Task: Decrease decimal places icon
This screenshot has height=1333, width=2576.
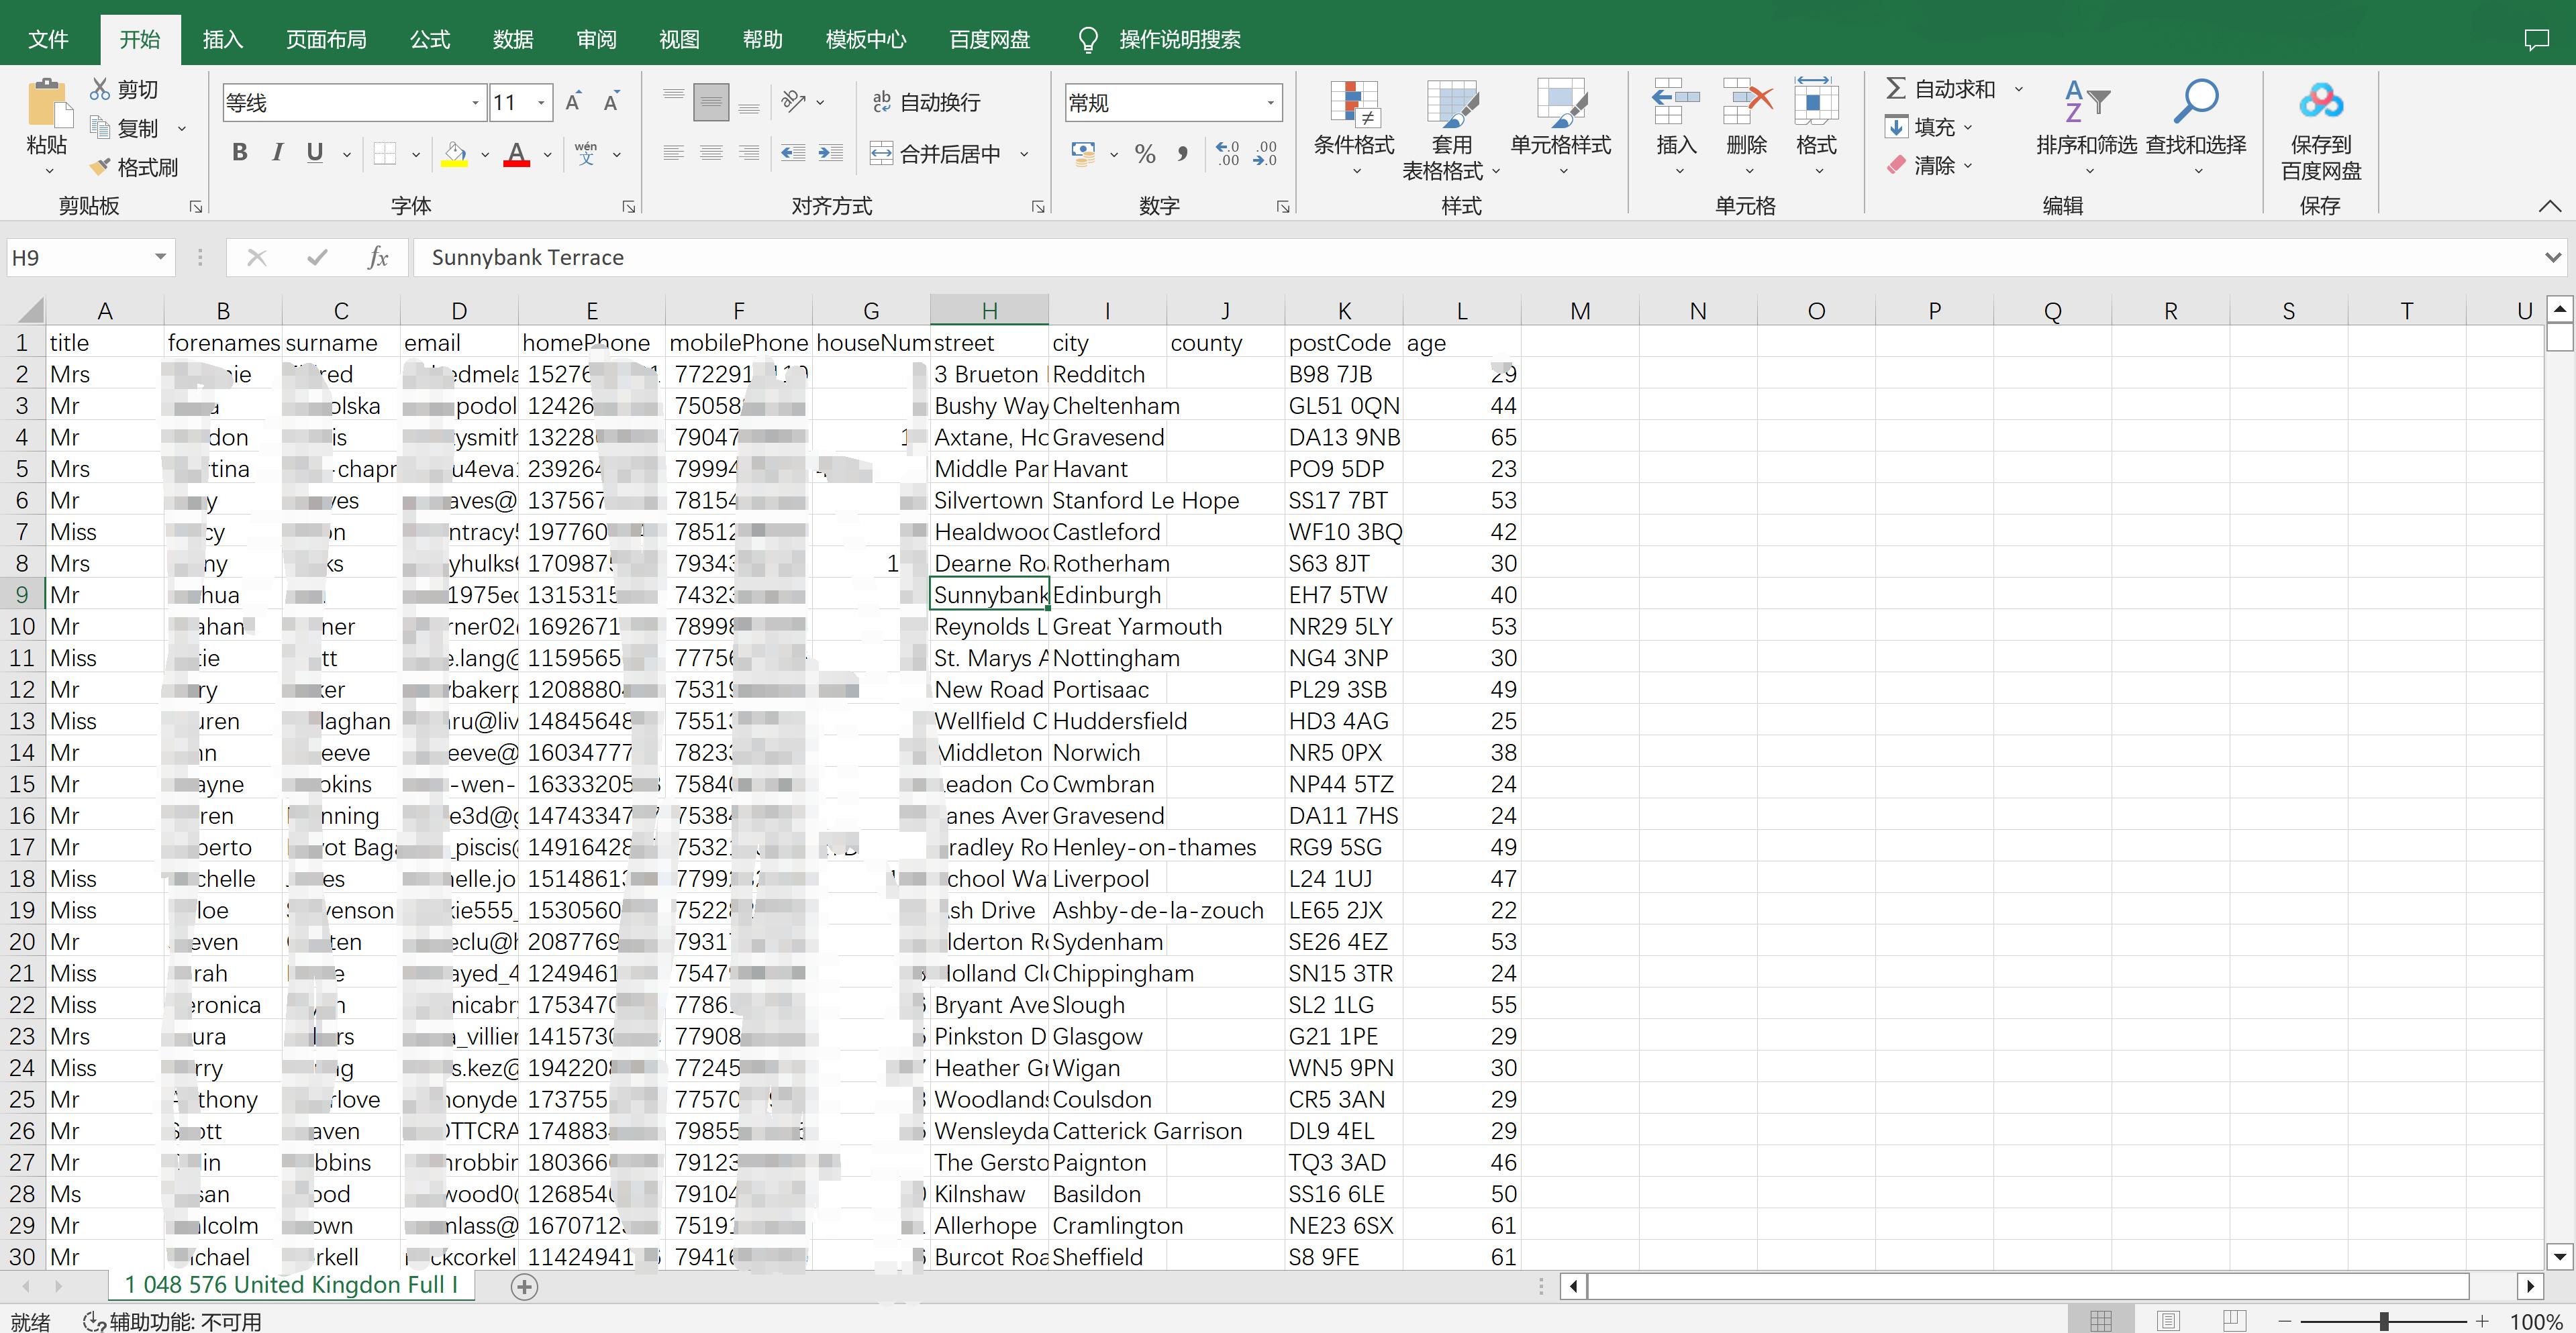Action: [x=1265, y=154]
